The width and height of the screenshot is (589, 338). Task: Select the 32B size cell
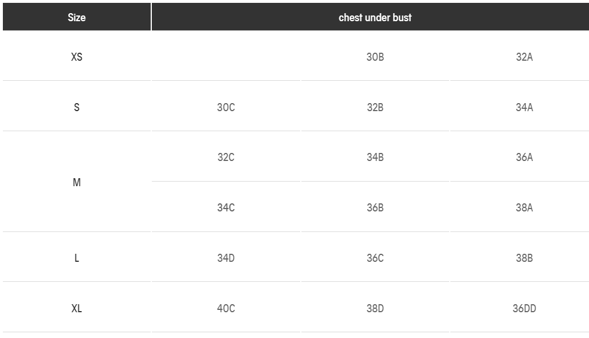point(375,107)
